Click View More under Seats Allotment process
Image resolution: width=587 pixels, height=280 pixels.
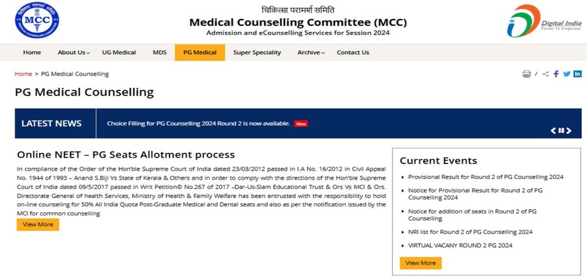(38, 225)
